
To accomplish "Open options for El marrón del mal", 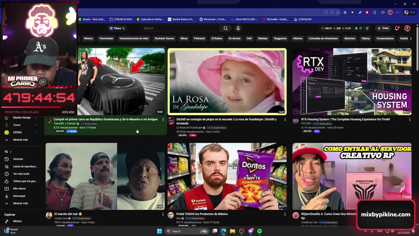I will pos(163,214).
